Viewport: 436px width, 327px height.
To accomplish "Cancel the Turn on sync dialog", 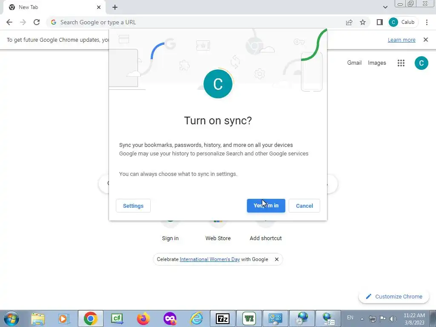I will pyautogui.click(x=304, y=206).
